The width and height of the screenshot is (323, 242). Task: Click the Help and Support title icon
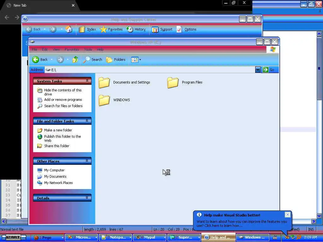click(25, 19)
